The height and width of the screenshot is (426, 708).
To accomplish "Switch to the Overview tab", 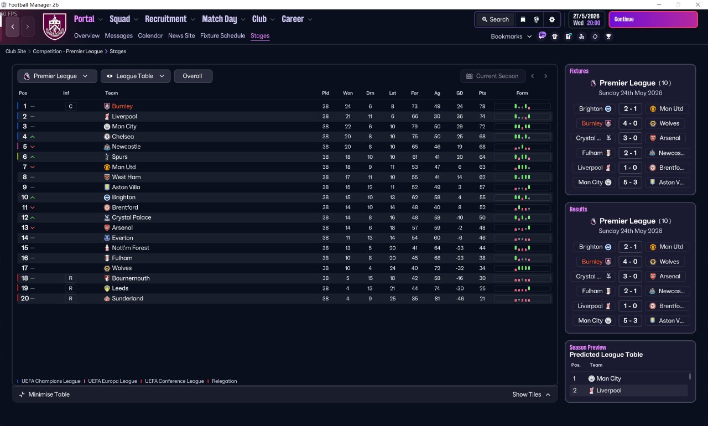I will [x=87, y=36].
